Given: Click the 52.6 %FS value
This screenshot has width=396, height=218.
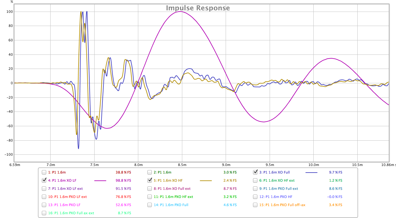Looking at the screenshot, I should click(x=123, y=205).
